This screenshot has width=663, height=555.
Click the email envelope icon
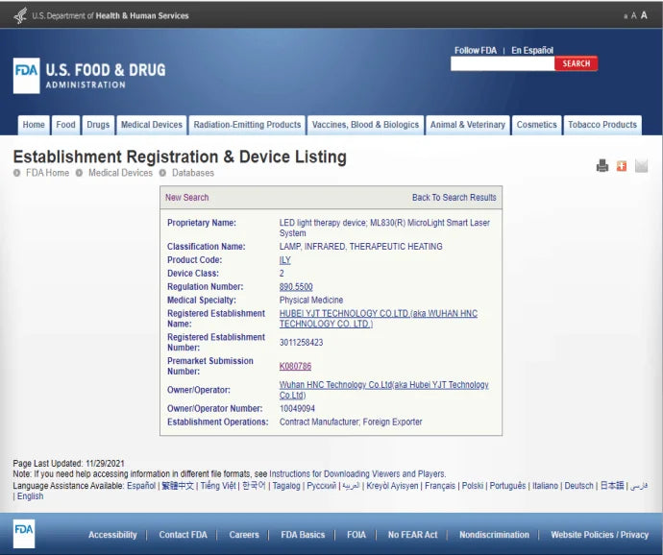pyautogui.click(x=641, y=166)
